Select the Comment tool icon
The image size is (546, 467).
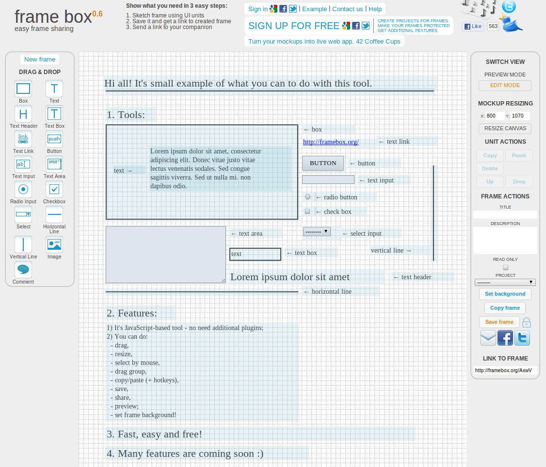23,270
